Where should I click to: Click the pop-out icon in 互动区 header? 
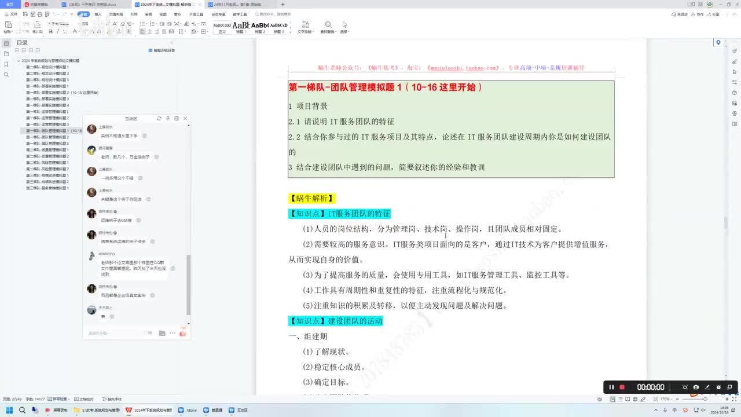click(177, 118)
